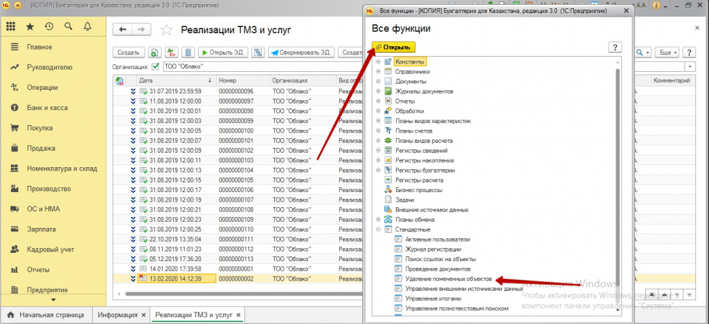
Task: Open the Главное section
Action: point(53,47)
